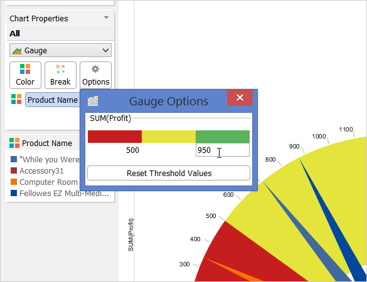Click the Fellowes EZ Multi-Medi legend swatch
Viewport: 367px width, 282px height.
pos(14,193)
